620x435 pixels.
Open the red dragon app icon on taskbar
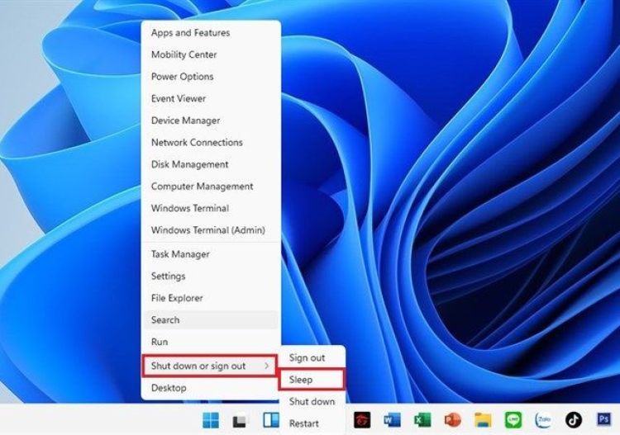(x=362, y=419)
